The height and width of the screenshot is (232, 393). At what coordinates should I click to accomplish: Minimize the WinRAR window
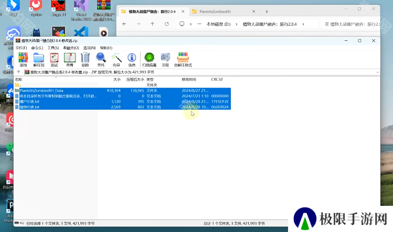point(346,40)
